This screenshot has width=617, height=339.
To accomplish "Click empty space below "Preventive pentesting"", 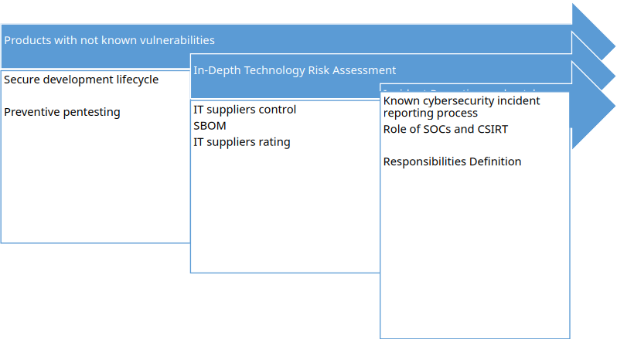I will [93, 185].
